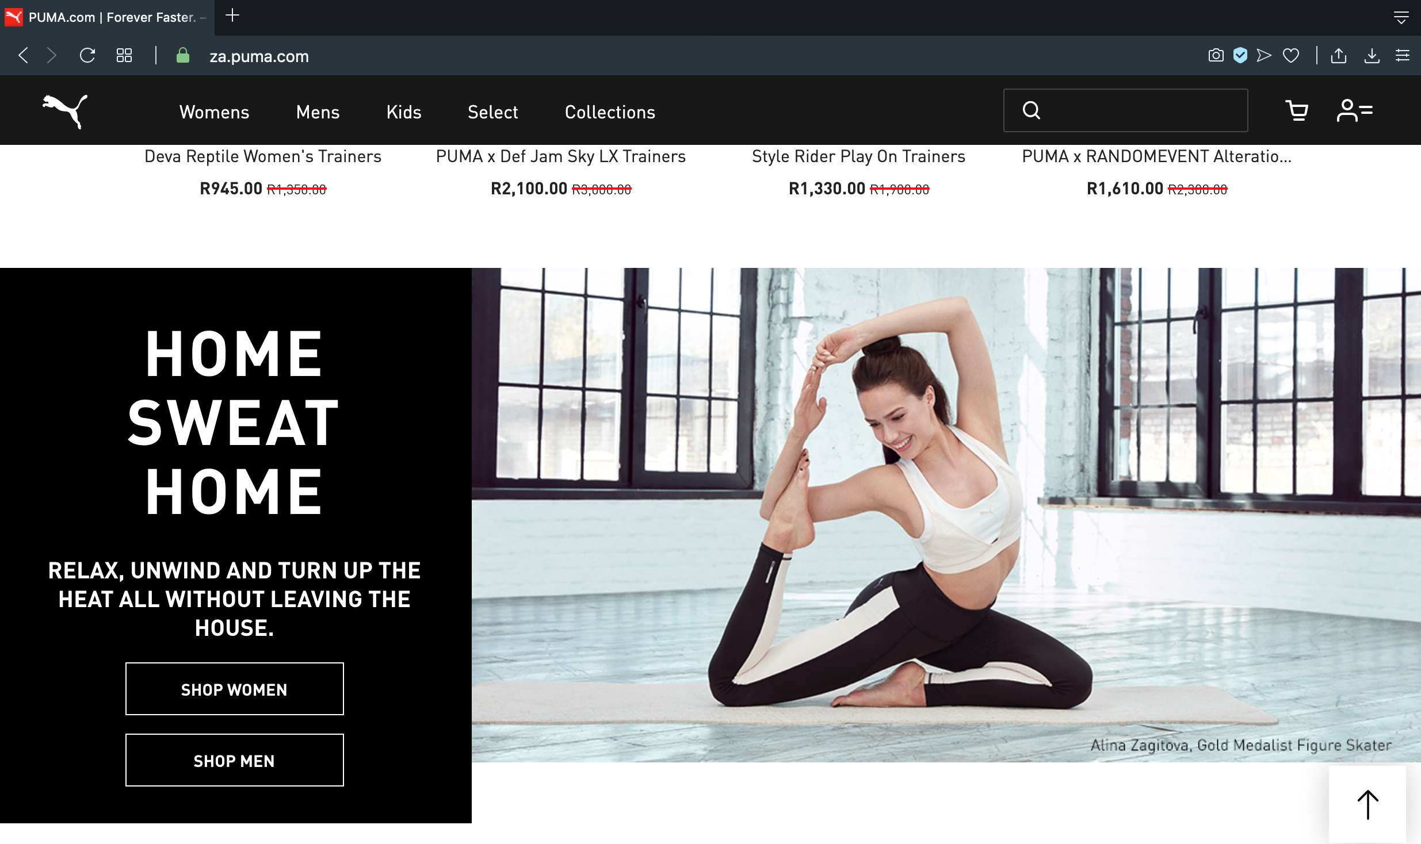The image size is (1421, 844).
Task: Click the 'Relax, unwind and turn up' tagline
Action: pyautogui.click(x=235, y=599)
